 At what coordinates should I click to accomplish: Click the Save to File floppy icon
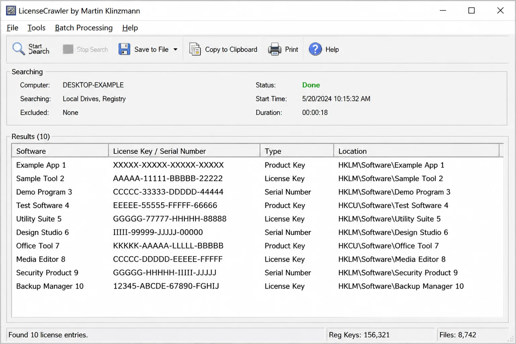click(124, 49)
